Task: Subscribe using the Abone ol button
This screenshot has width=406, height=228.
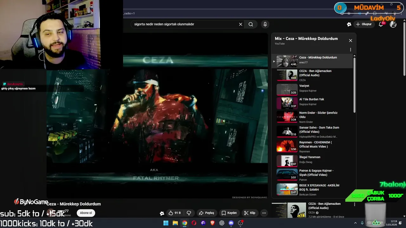Action: tap(86, 213)
